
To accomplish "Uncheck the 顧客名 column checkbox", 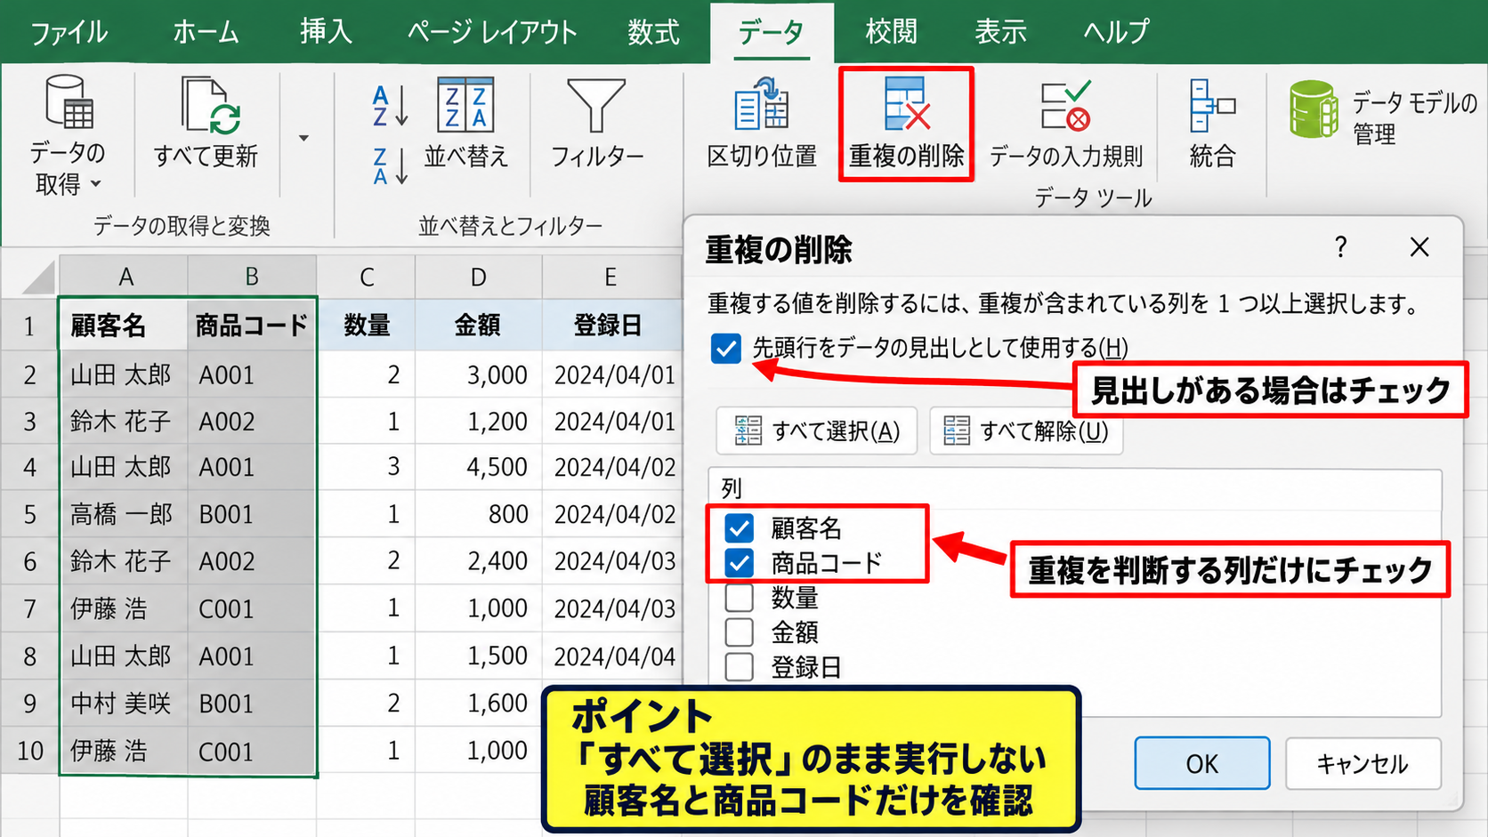I will (x=740, y=528).
